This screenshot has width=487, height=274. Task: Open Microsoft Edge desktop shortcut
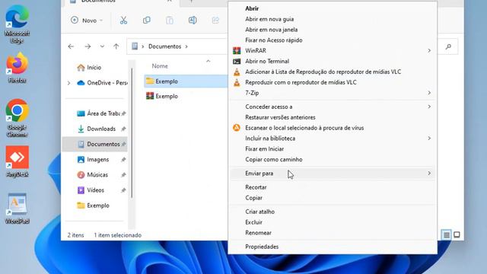[x=17, y=24]
